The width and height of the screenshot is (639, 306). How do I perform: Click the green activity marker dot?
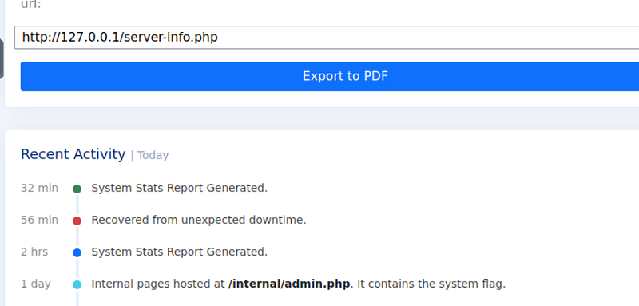click(x=77, y=189)
